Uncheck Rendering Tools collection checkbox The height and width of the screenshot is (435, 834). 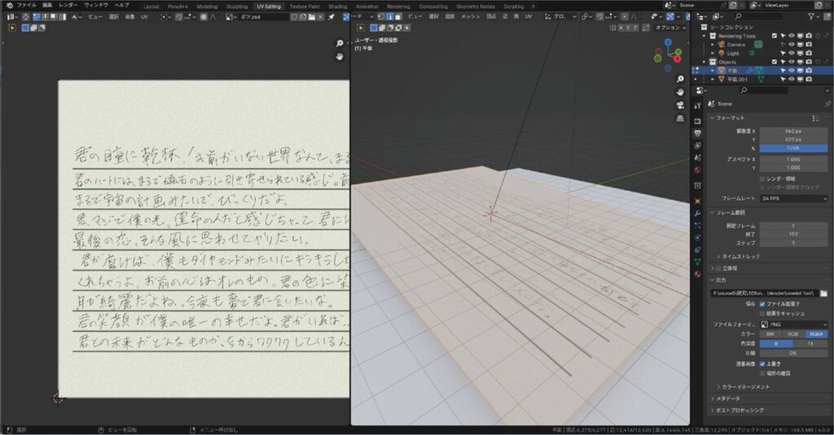click(775, 36)
